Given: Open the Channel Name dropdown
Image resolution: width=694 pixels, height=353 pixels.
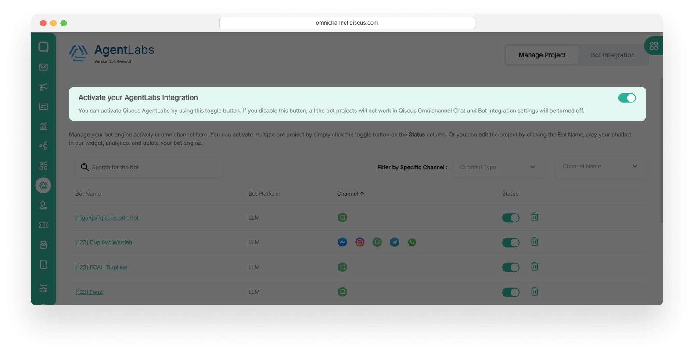Looking at the screenshot, I should [x=601, y=167].
